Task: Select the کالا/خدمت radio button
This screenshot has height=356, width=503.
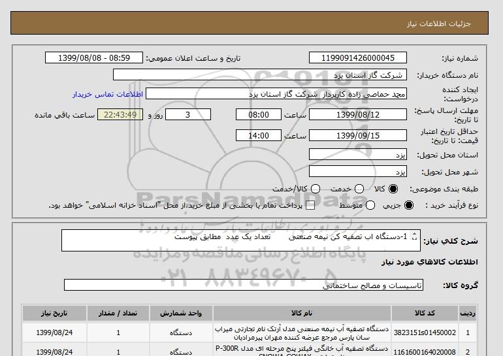Action: [316, 189]
